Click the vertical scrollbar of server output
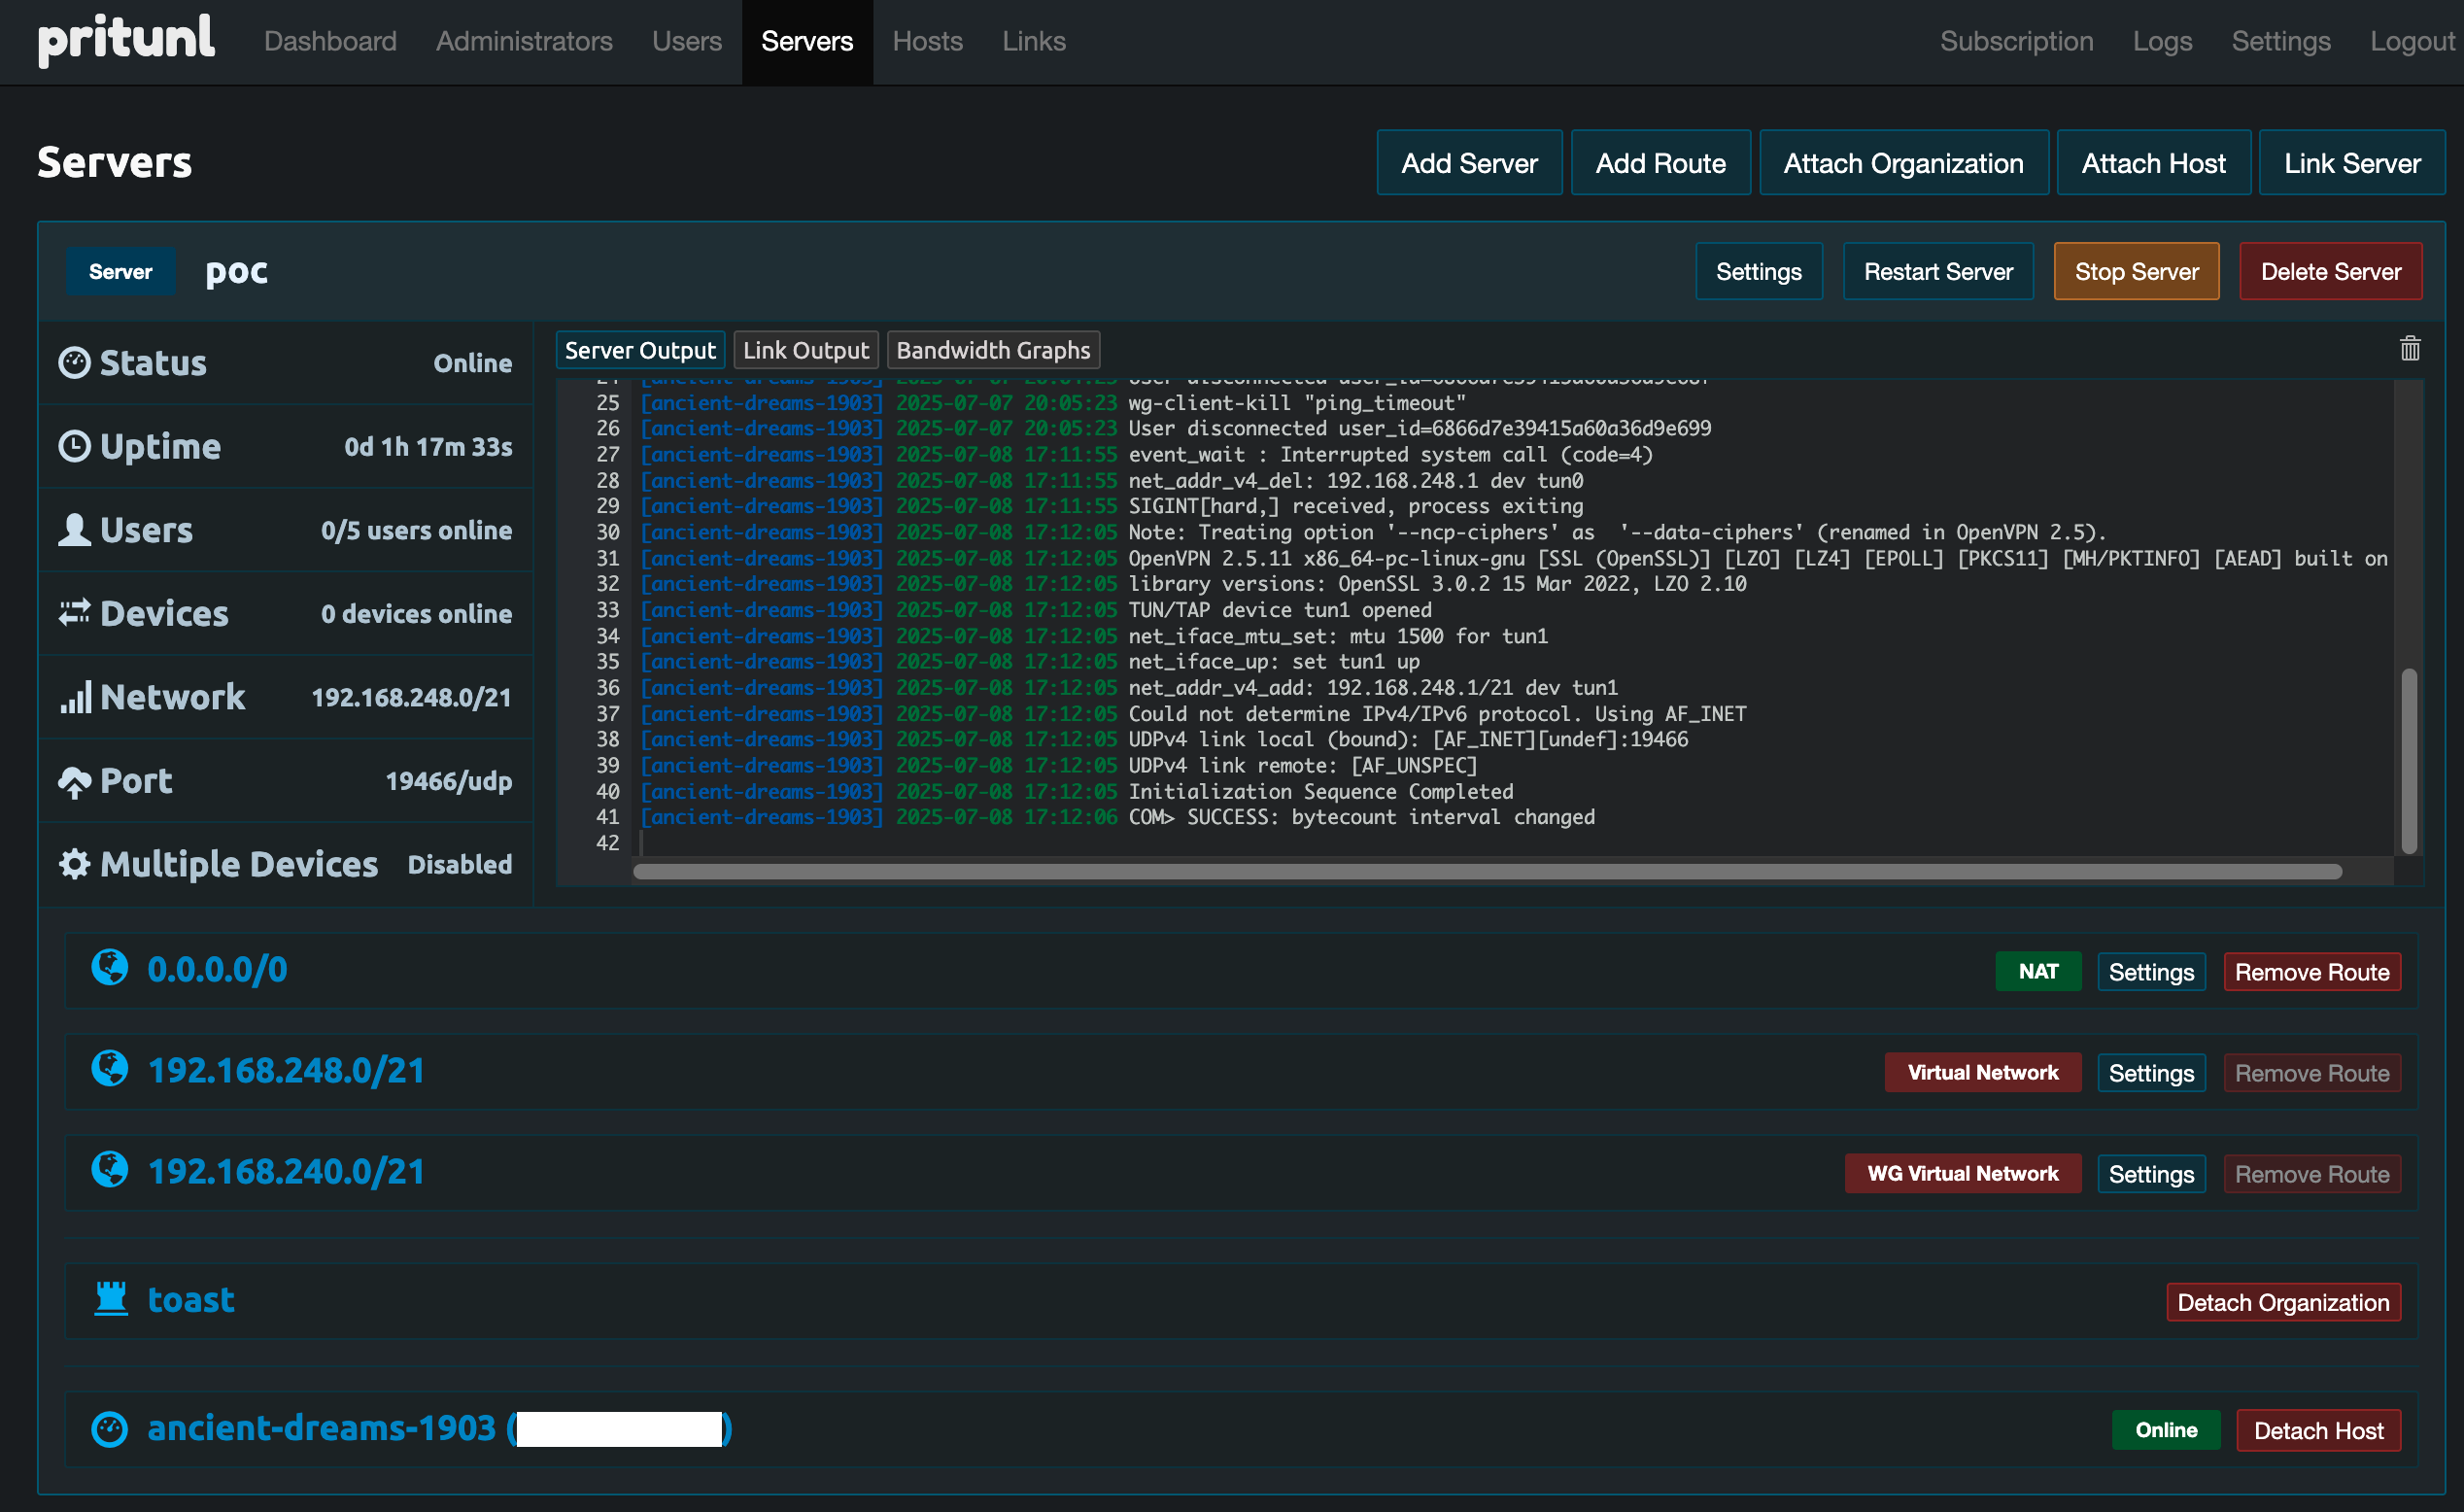The image size is (2464, 1512). [x=2409, y=760]
